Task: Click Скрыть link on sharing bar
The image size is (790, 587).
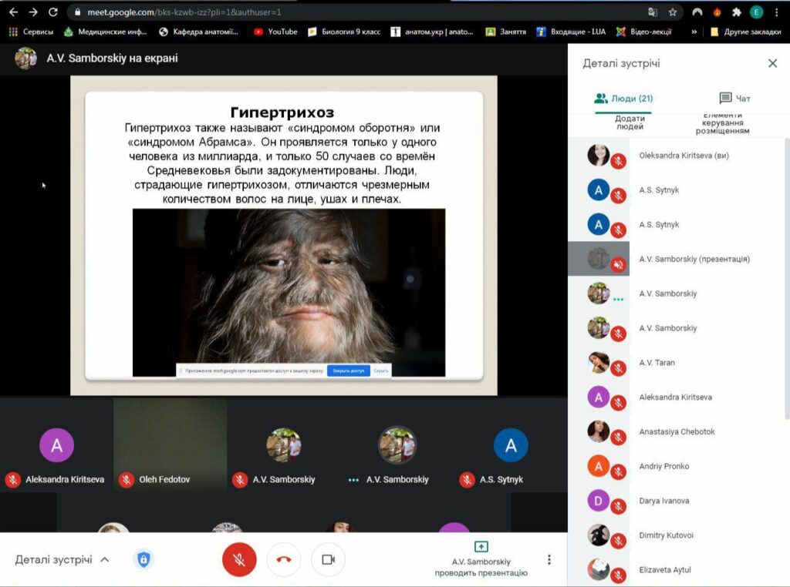Action: [381, 371]
